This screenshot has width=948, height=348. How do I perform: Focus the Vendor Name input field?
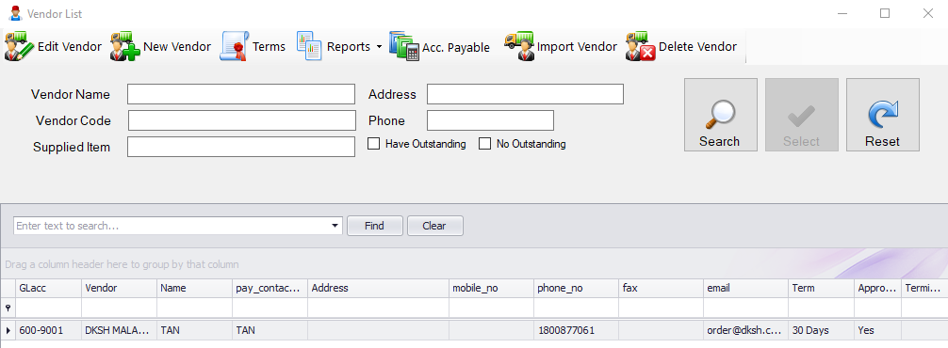coord(241,95)
